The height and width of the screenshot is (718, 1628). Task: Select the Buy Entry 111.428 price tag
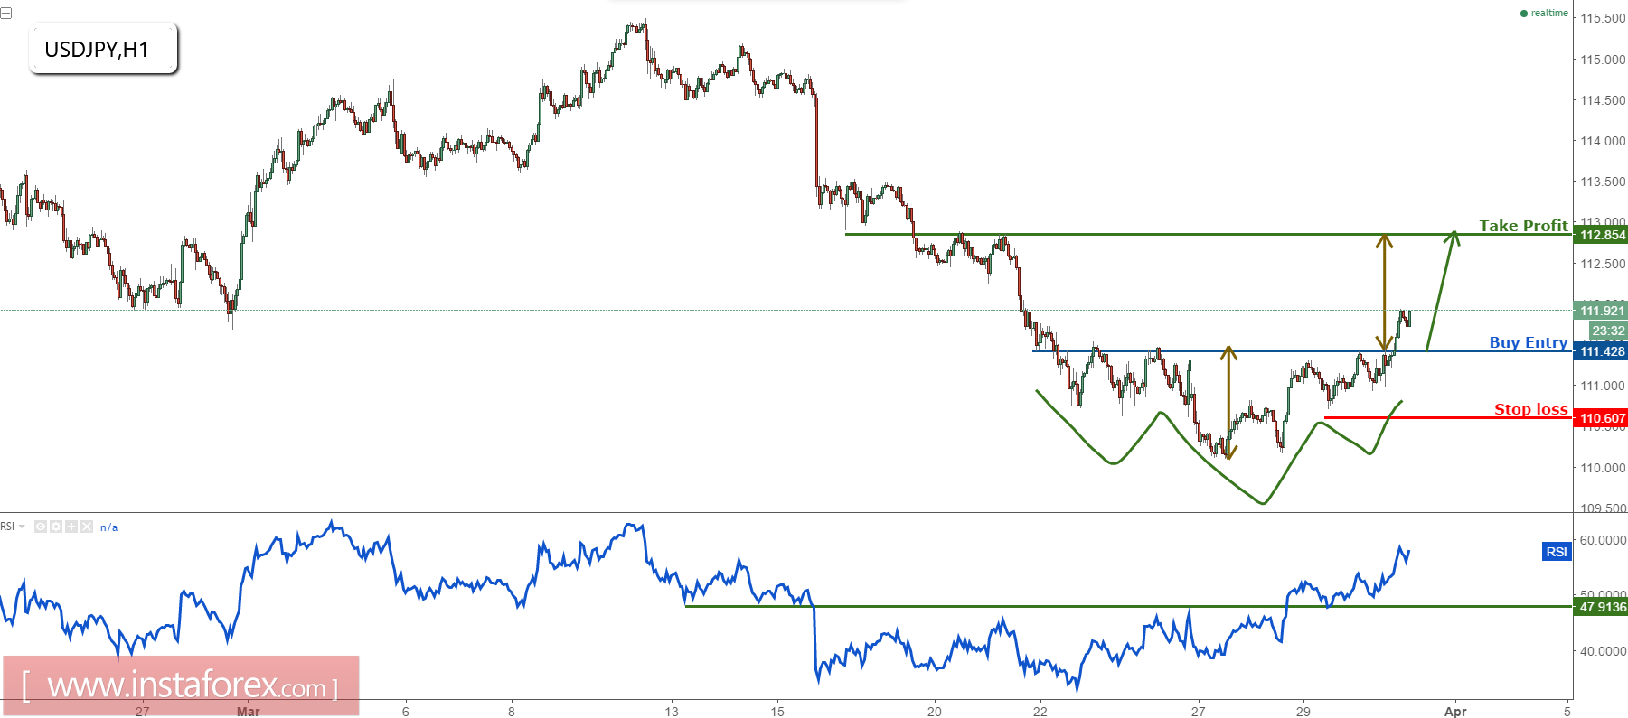click(1602, 351)
